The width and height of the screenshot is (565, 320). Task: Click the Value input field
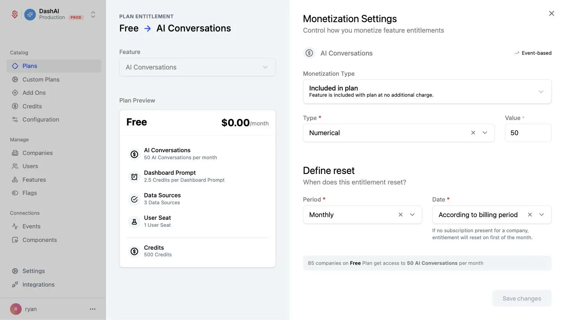[528, 133]
